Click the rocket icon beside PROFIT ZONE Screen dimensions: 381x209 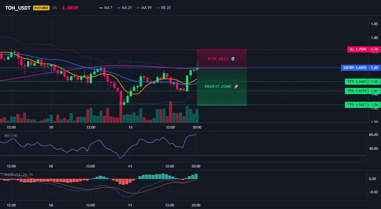(236, 87)
